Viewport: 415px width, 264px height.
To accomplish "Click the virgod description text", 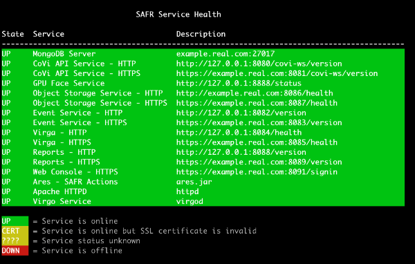I will (190, 202).
